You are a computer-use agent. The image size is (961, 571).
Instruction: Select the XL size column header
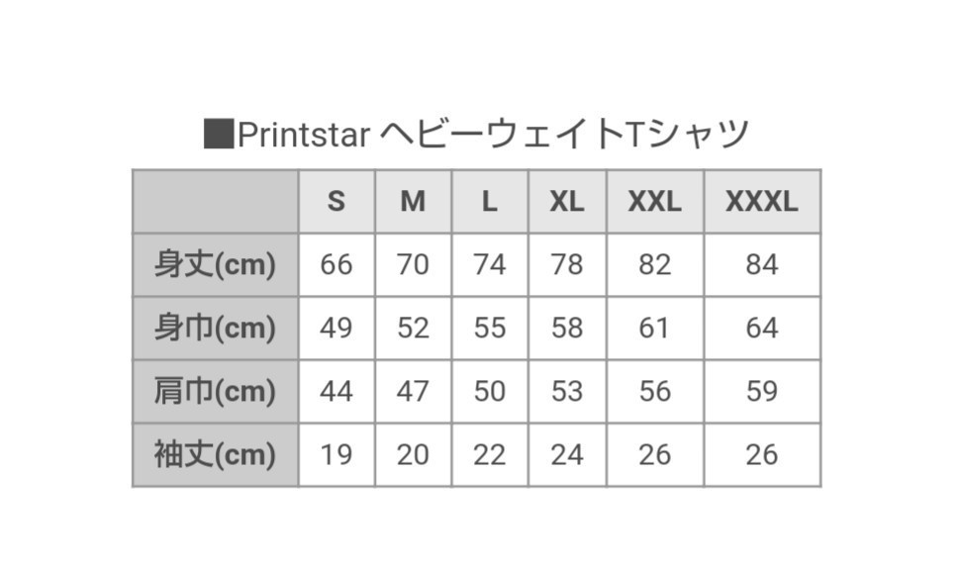(567, 202)
